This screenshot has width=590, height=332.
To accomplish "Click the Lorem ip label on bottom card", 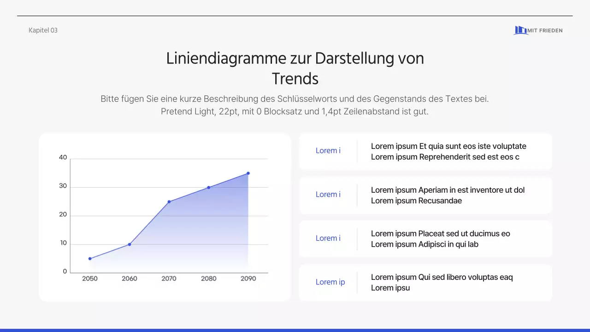I will [x=330, y=282].
